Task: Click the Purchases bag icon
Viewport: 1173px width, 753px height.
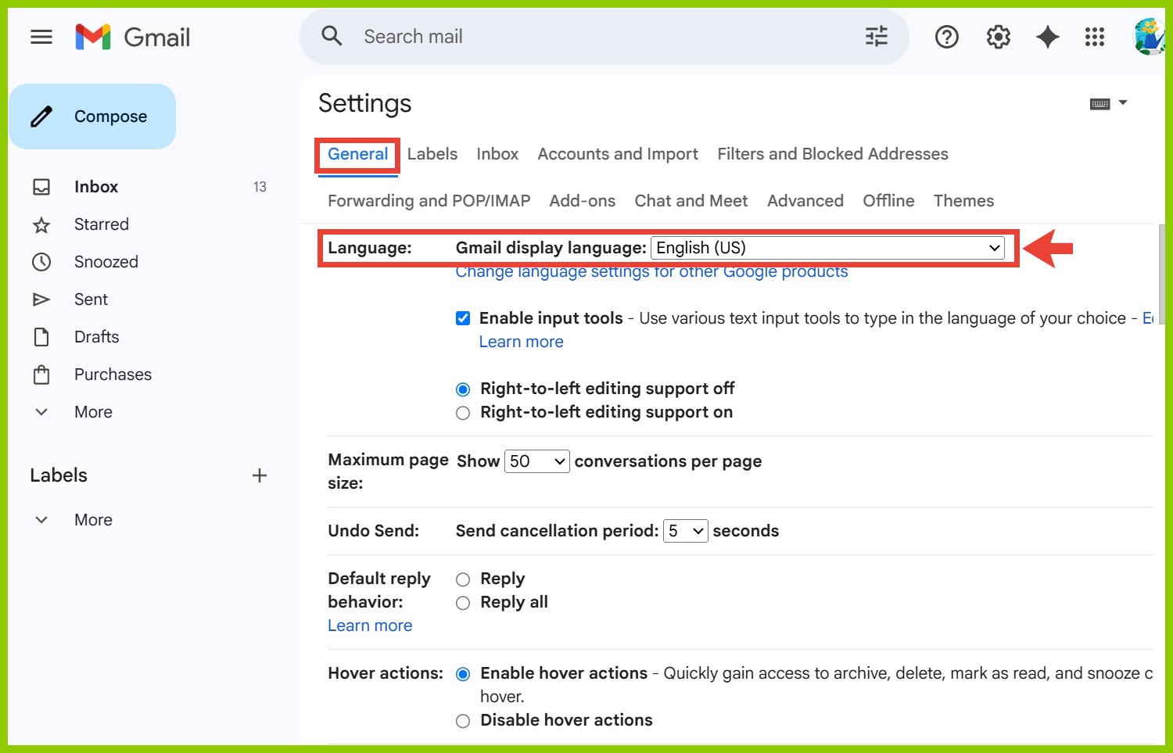Action: 41,375
